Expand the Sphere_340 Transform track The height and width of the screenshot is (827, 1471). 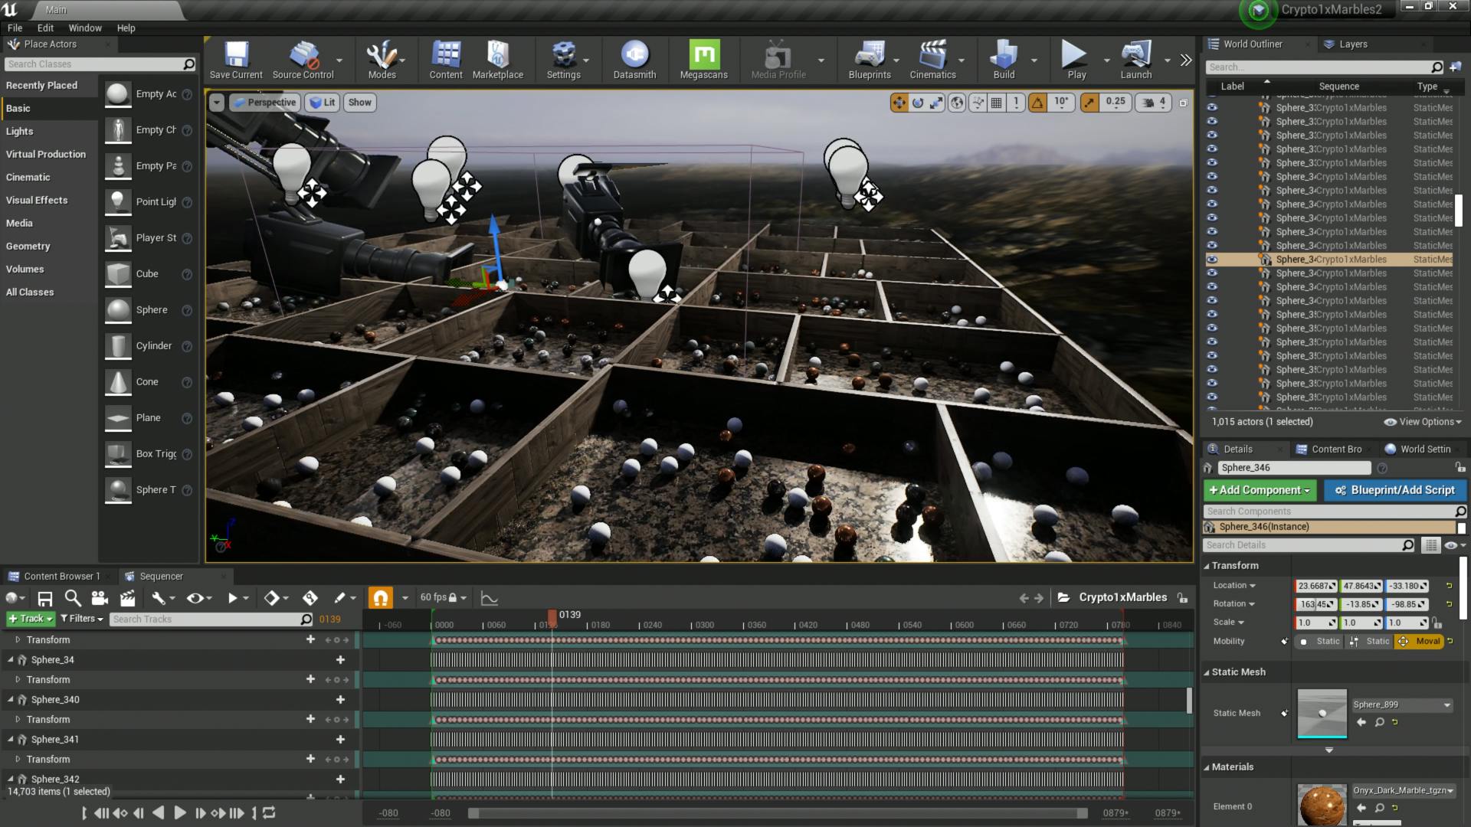18,720
